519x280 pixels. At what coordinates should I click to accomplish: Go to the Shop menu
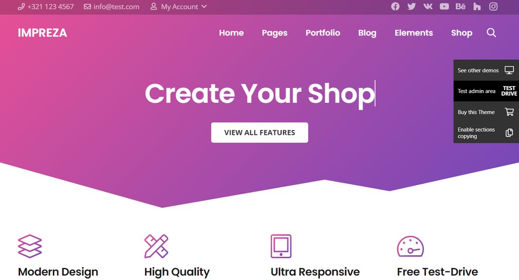[462, 33]
